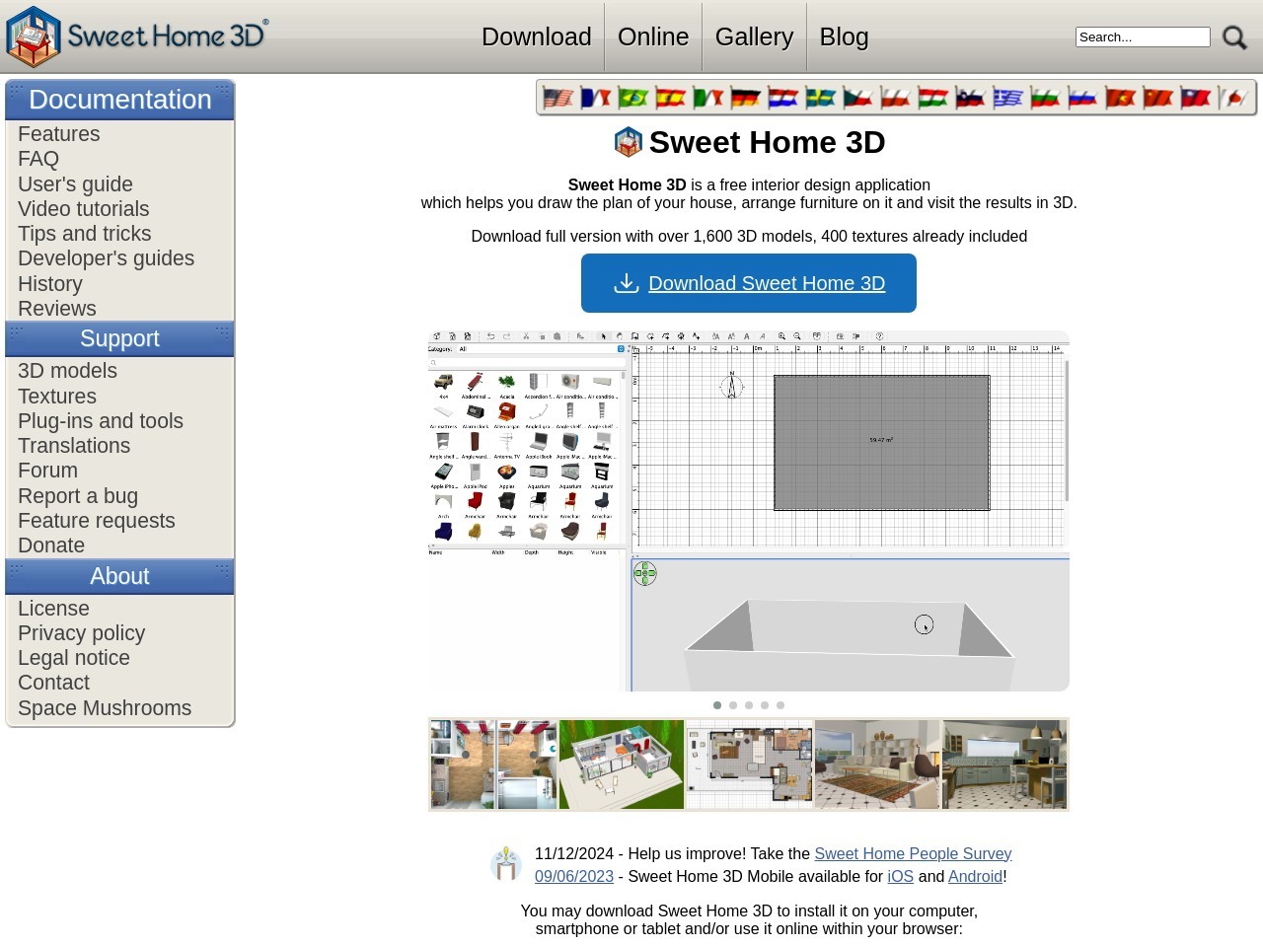Screen dimensions: 1263x947
Task: Open the License link
Action: pyautogui.click(x=53, y=609)
